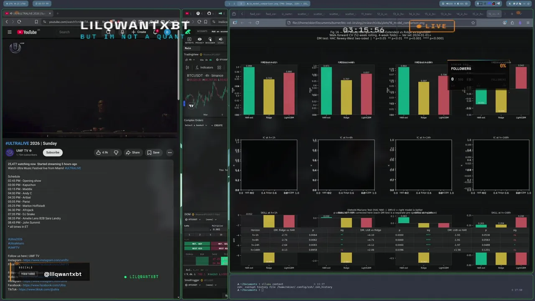Click the YouTube search magnifier icon

coord(108,32)
